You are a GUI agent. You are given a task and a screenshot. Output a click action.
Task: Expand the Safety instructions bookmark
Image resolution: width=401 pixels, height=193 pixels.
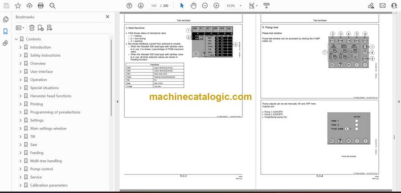[x=20, y=55]
